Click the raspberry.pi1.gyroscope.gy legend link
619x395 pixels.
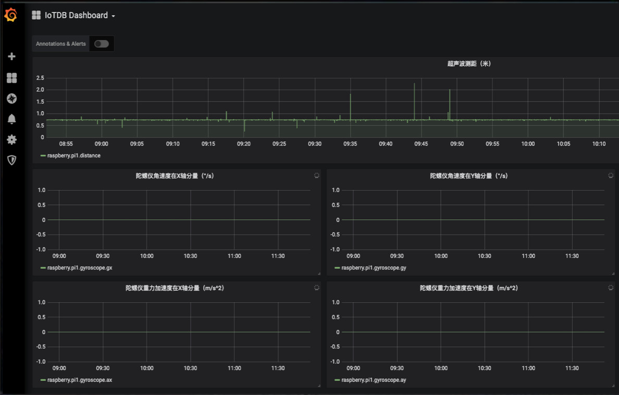[x=373, y=267]
